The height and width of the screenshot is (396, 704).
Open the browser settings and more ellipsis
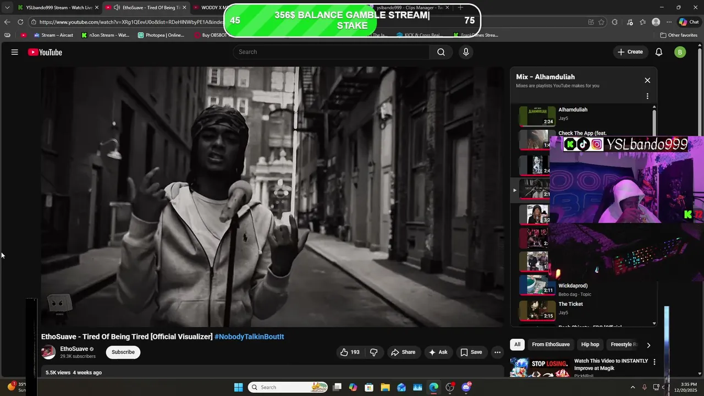point(669,22)
